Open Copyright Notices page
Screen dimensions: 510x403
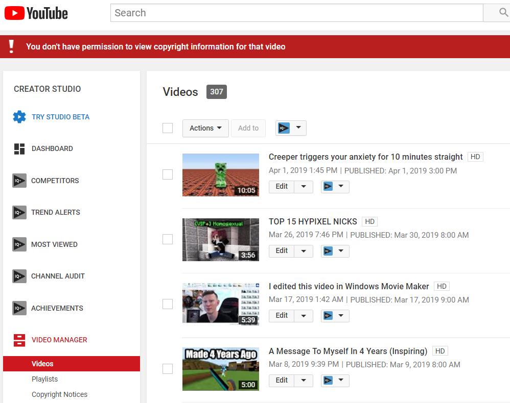(59, 394)
